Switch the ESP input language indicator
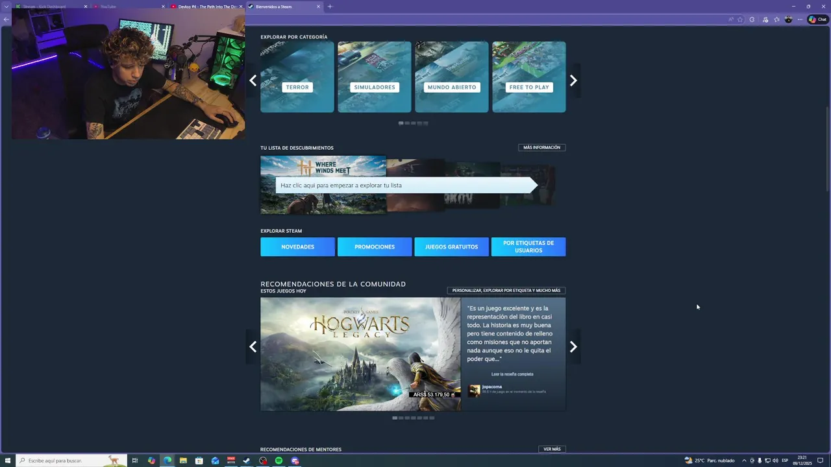Viewport: 831px width, 467px height. point(785,461)
